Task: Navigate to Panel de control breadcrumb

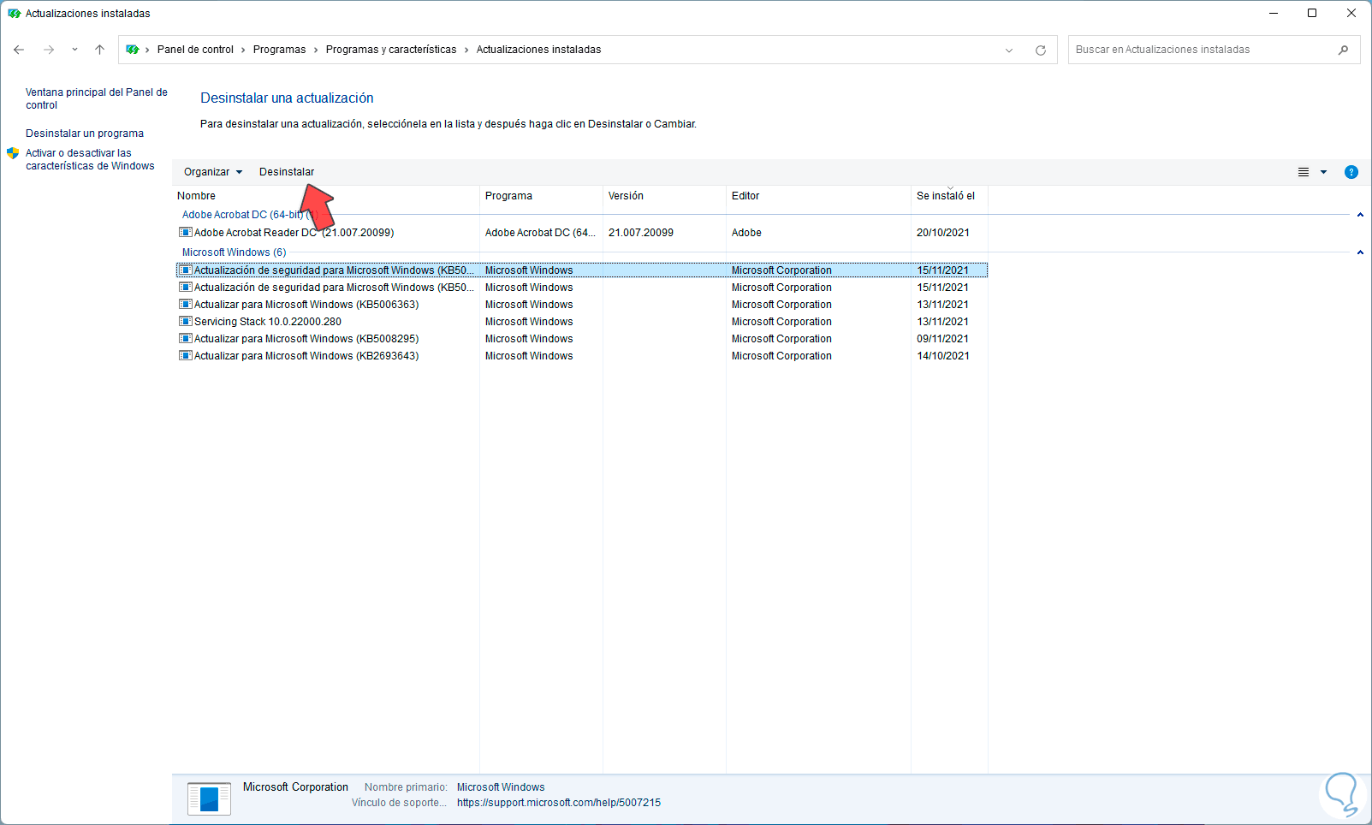Action: (195, 50)
